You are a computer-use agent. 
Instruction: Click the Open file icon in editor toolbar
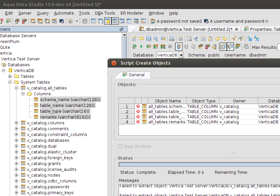[141, 38]
